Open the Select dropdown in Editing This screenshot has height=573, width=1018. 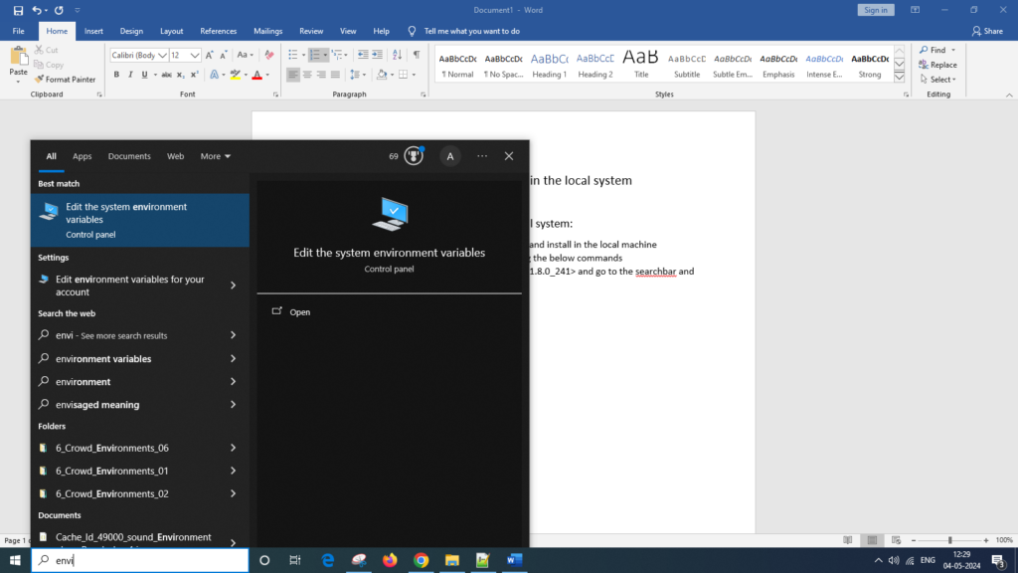pyautogui.click(x=937, y=80)
